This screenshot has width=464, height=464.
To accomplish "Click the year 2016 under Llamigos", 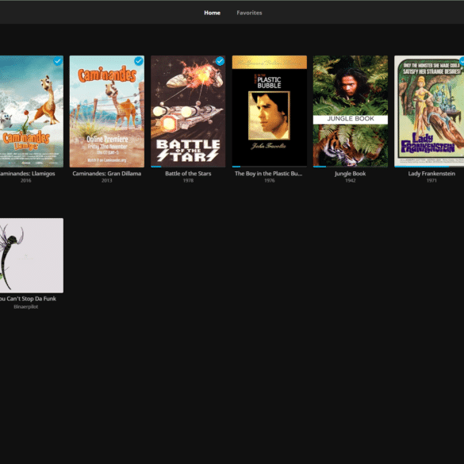I will (x=25, y=181).
